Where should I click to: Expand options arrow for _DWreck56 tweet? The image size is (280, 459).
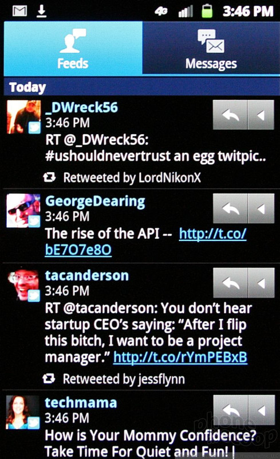click(261, 115)
